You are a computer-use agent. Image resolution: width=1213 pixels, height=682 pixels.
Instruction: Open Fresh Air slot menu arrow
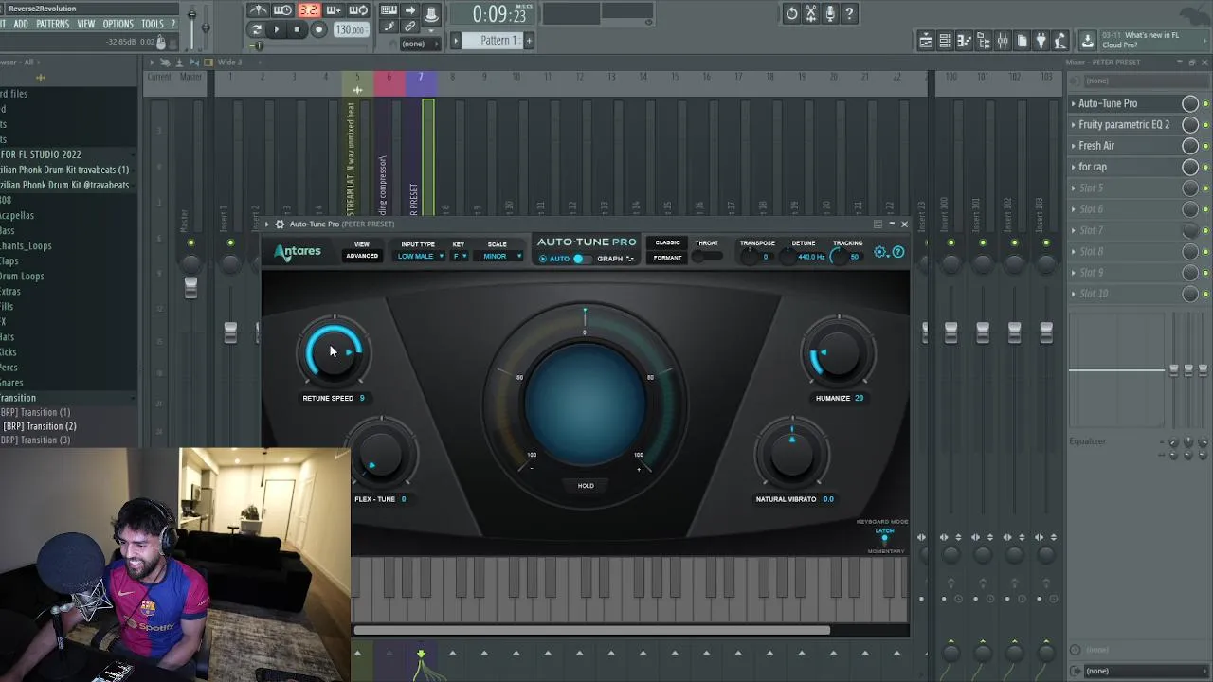tap(1074, 146)
